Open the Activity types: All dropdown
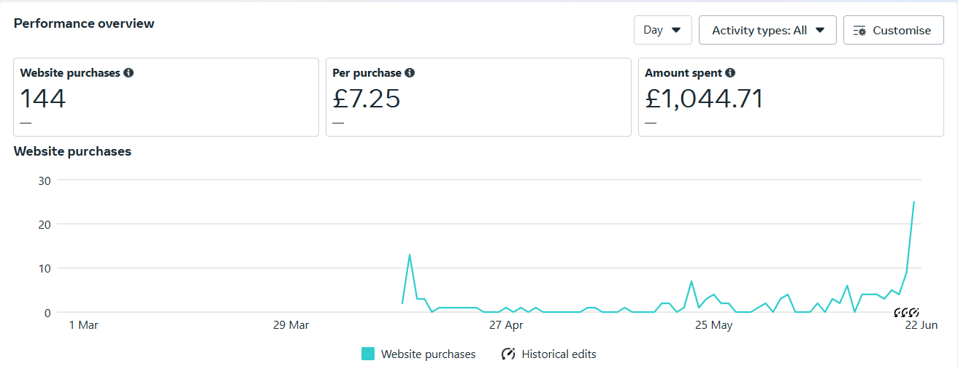Viewport: 958px width, 369px height. [x=767, y=30]
